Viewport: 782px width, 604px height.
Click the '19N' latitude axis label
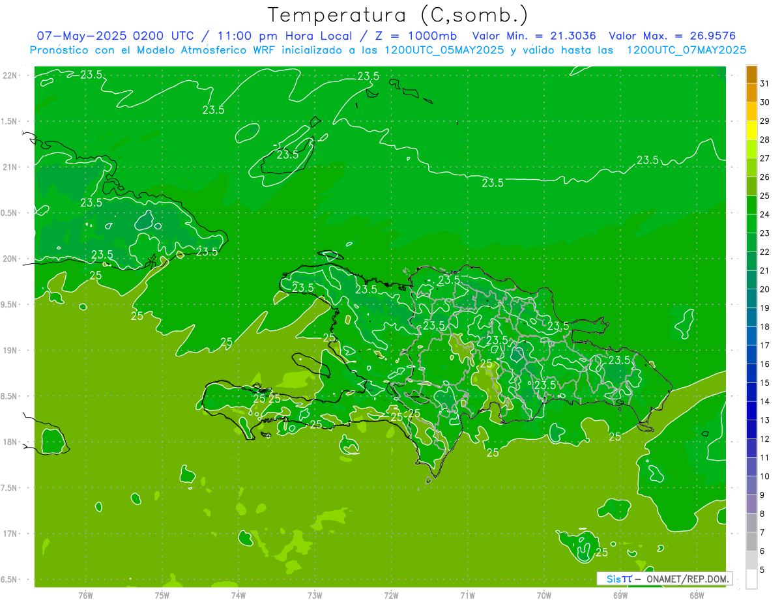click(x=11, y=350)
